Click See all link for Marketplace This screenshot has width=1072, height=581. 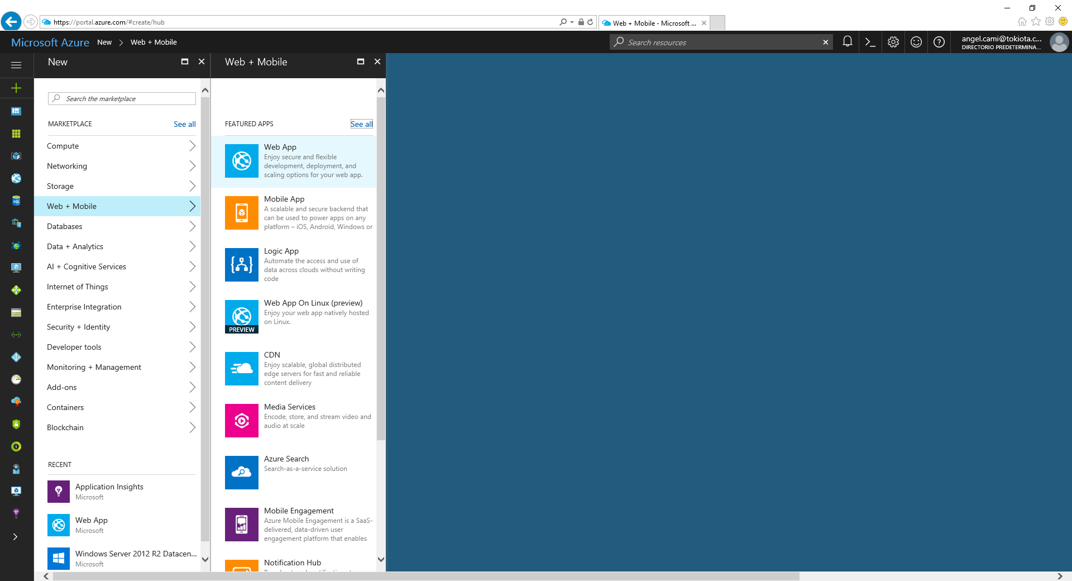pos(184,124)
